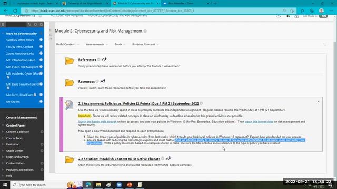
Task: Open Microsoft Edge from the taskbar
Action: [x=88, y=185]
